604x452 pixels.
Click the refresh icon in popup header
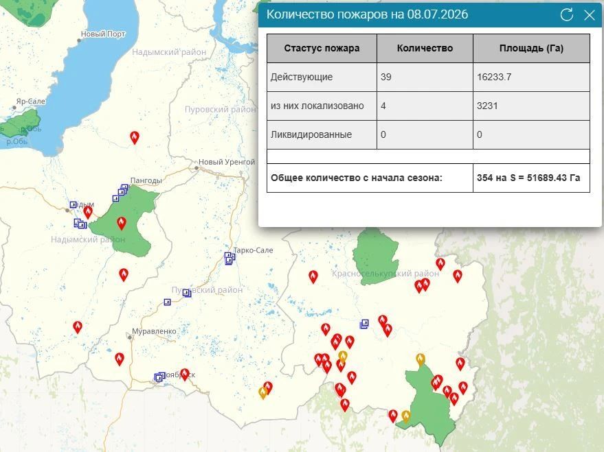567,14
